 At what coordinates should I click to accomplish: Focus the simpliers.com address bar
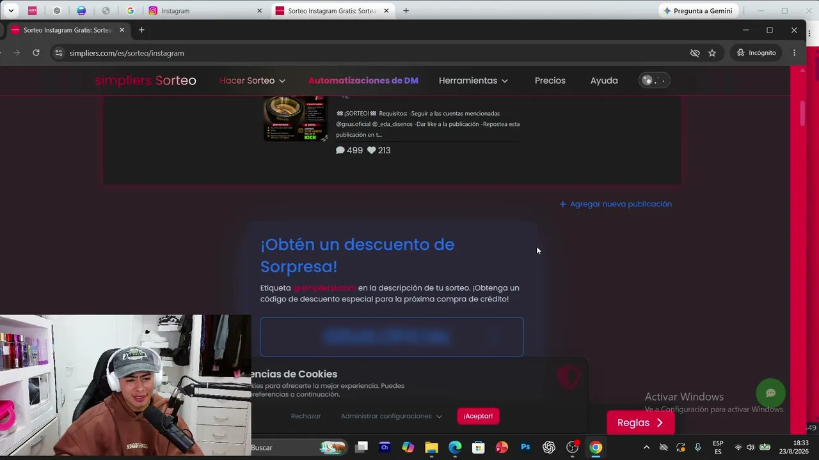pos(371,53)
